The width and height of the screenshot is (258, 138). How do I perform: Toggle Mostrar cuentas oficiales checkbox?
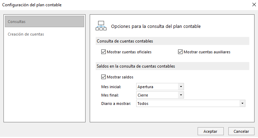click(103, 52)
